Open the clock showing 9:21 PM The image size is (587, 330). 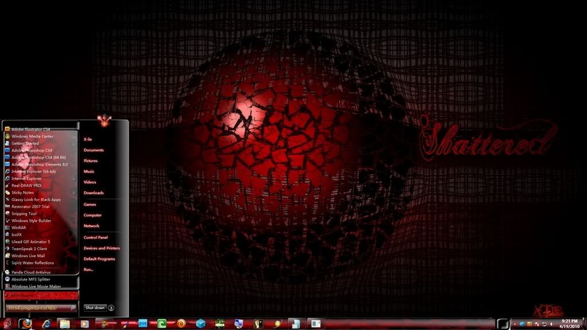pyautogui.click(x=569, y=324)
